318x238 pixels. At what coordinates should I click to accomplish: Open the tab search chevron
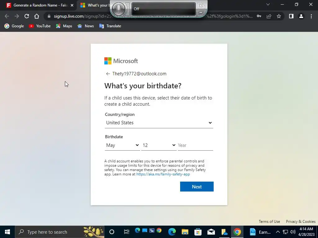[x=268, y=4]
